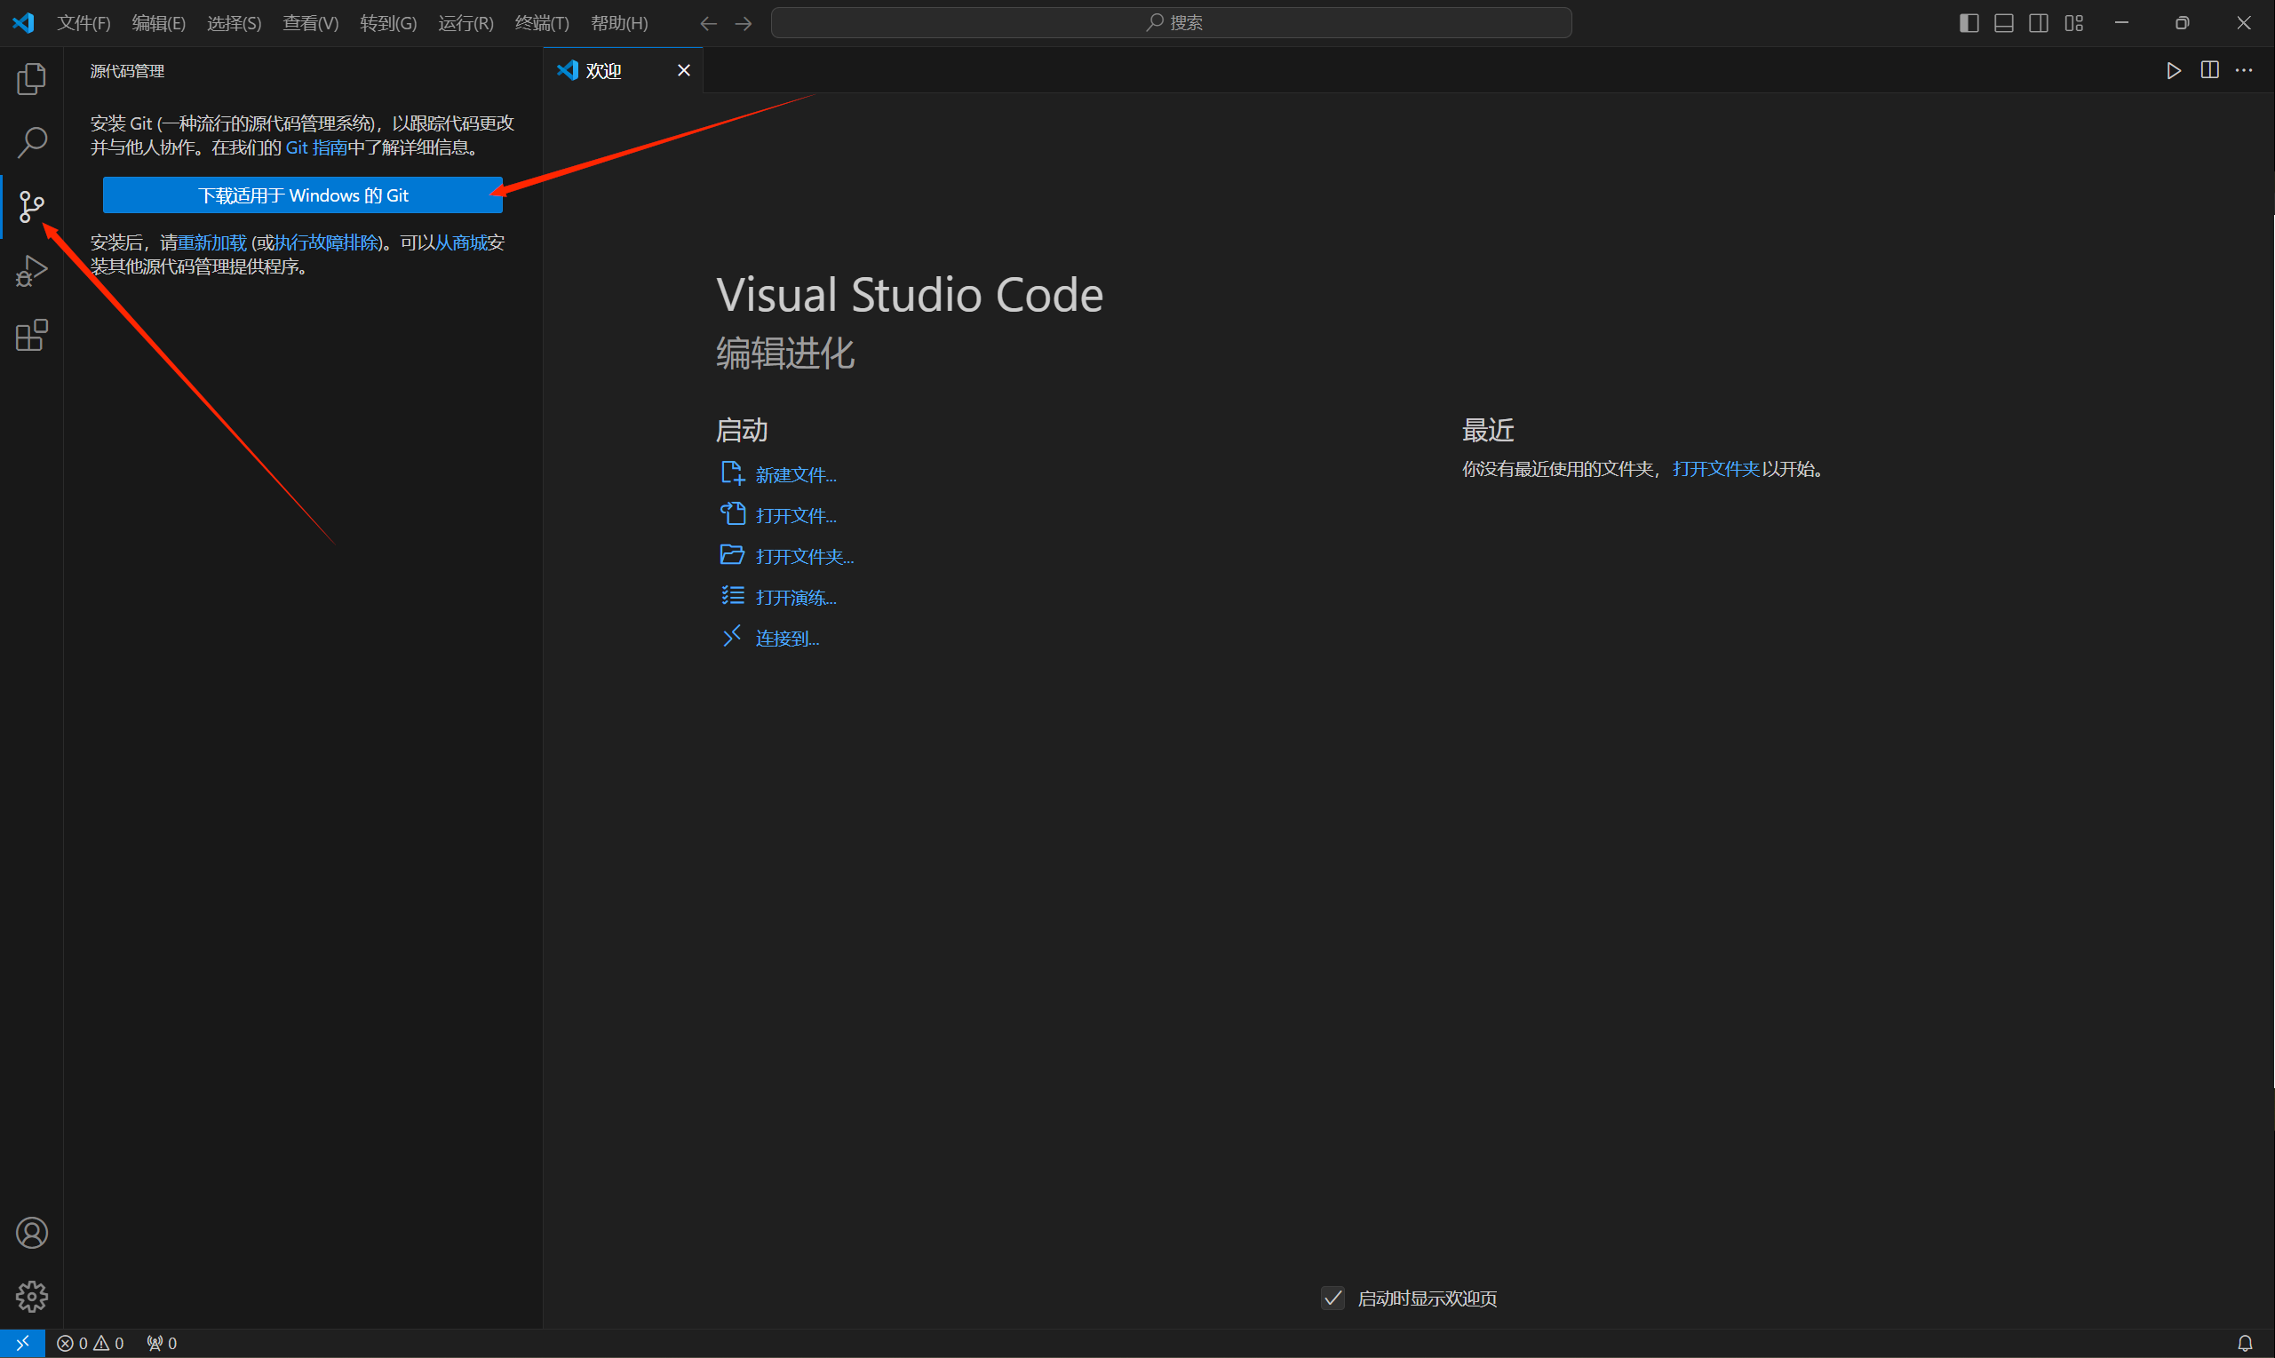Viewport: 2275px width, 1358px height.
Task: Split the editor to the right
Action: pyautogui.click(x=2209, y=70)
